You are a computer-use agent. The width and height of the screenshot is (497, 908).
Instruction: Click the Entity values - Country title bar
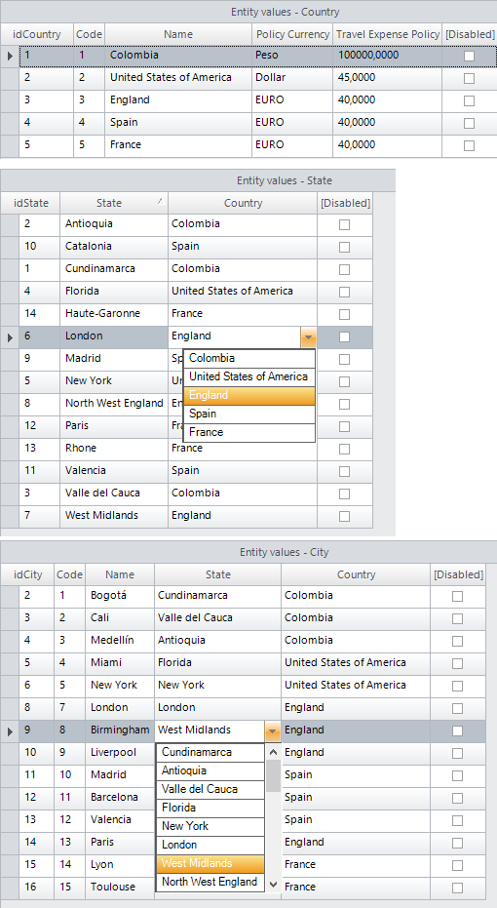pyautogui.click(x=248, y=12)
